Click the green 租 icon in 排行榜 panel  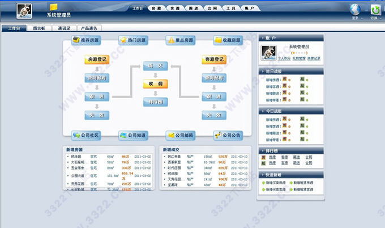(x=263, y=163)
